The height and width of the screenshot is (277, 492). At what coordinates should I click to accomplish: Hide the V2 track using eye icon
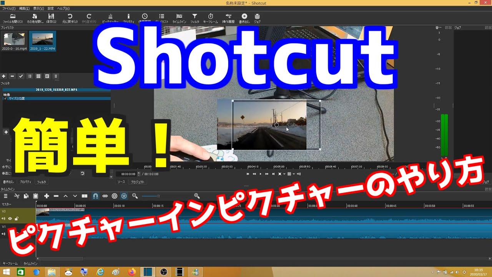pyautogui.click(x=10, y=219)
